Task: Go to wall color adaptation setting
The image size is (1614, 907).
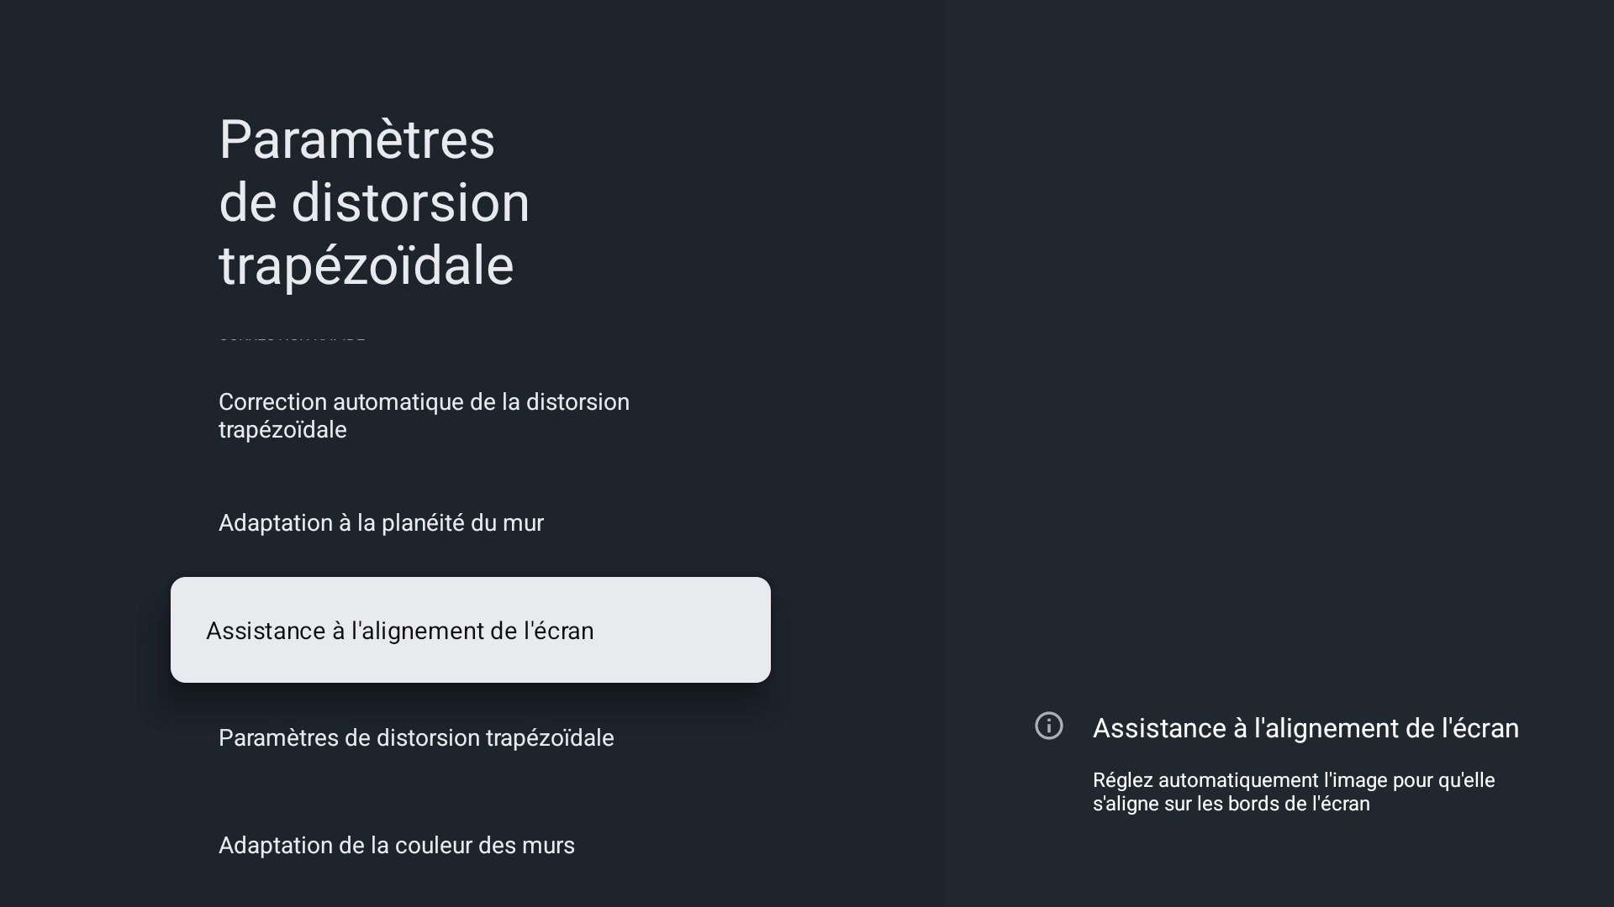Action: click(396, 846)
